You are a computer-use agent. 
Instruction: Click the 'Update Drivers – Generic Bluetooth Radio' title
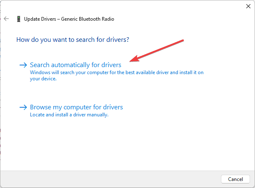69,19
